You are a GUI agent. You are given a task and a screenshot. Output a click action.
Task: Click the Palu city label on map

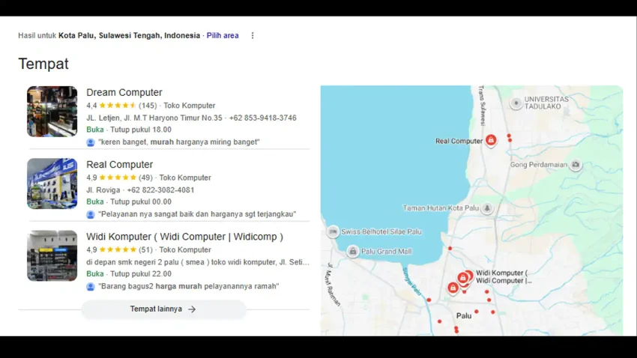point(464,316)
